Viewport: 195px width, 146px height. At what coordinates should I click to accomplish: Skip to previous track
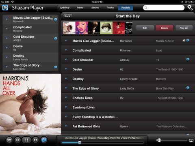[17, 140]
